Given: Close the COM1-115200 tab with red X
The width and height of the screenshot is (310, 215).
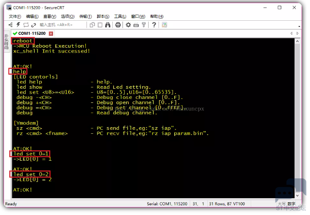Looking at the screenshot, I should [51, 34].
